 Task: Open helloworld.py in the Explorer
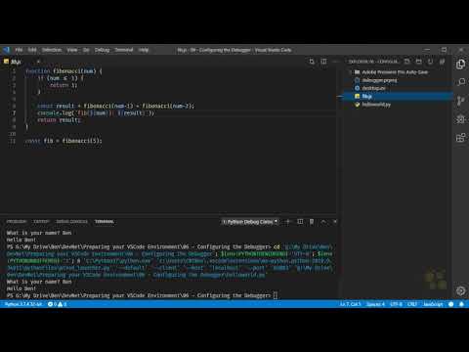pos(376,105)
